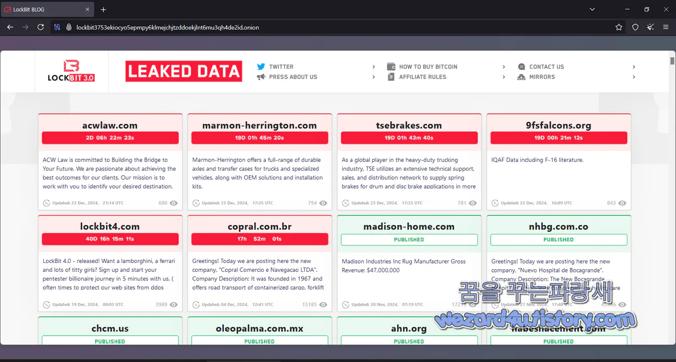Click the Tor circuit icon in address bar
Viewport: 676px width, 362px height.
click(58, 27)
